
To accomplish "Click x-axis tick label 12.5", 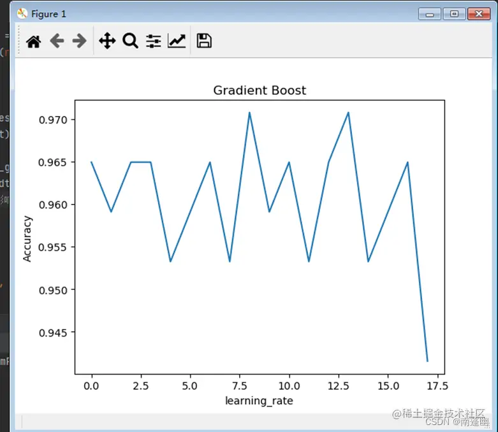I will pyautogui.click(x=338, y=386).
